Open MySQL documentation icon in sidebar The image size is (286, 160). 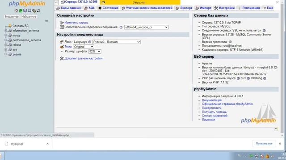click(x=29, y=11)
